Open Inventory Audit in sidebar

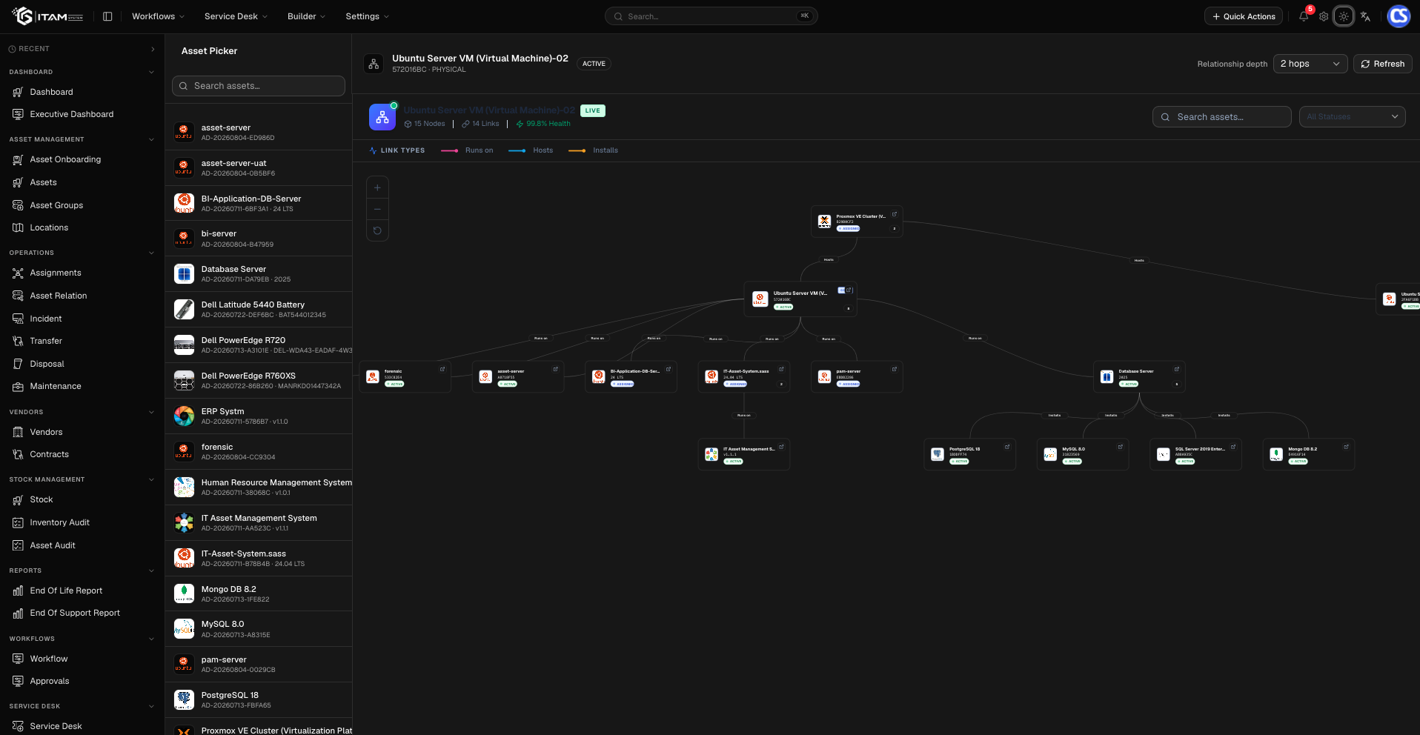coord(59,522)
